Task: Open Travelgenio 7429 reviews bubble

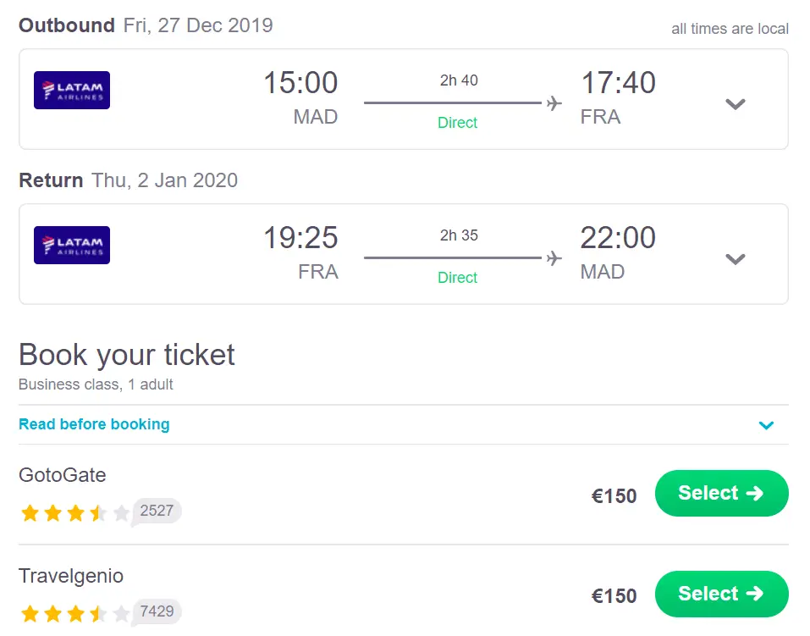Action: point(157,611)
